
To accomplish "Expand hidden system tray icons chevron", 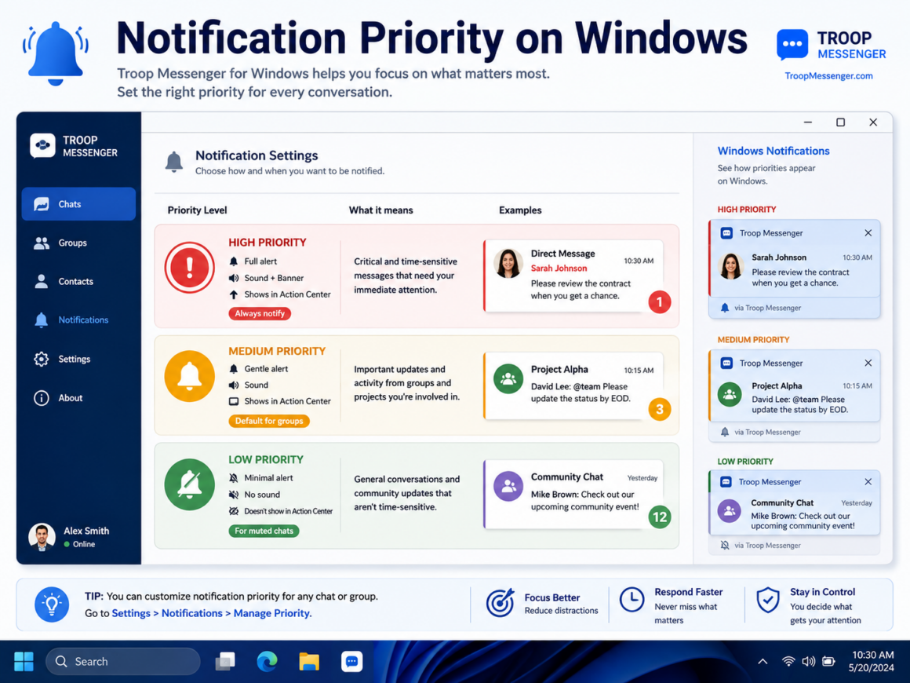I will coord(763,662).
